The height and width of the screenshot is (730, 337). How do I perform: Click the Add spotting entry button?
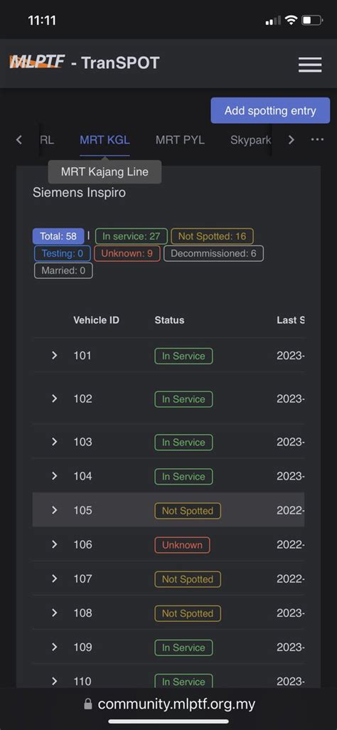(270, 111)
